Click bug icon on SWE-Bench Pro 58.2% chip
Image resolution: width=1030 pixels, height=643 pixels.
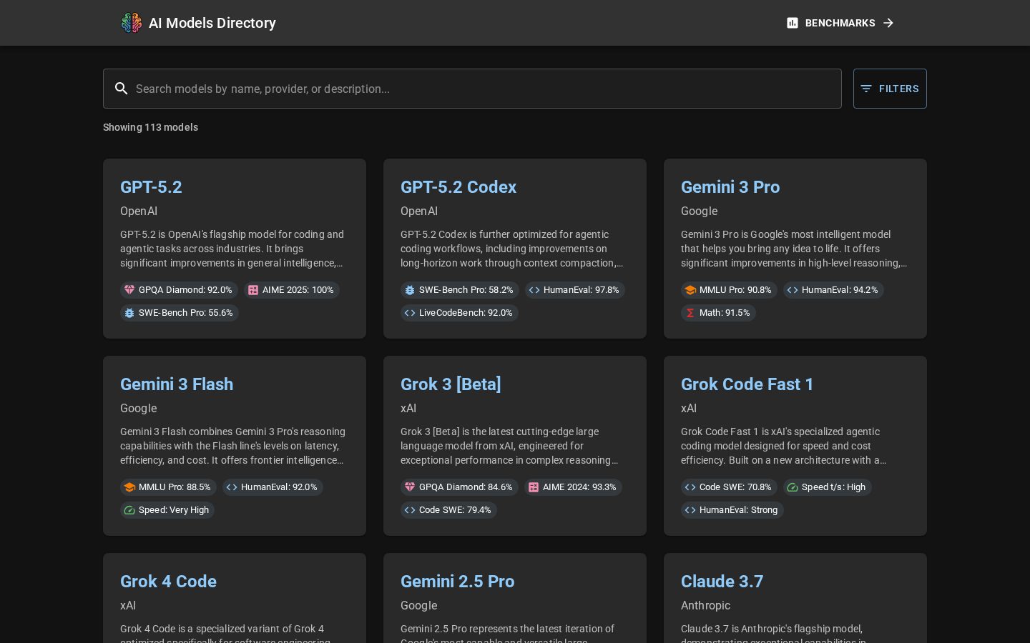click(x=410, y=290)
